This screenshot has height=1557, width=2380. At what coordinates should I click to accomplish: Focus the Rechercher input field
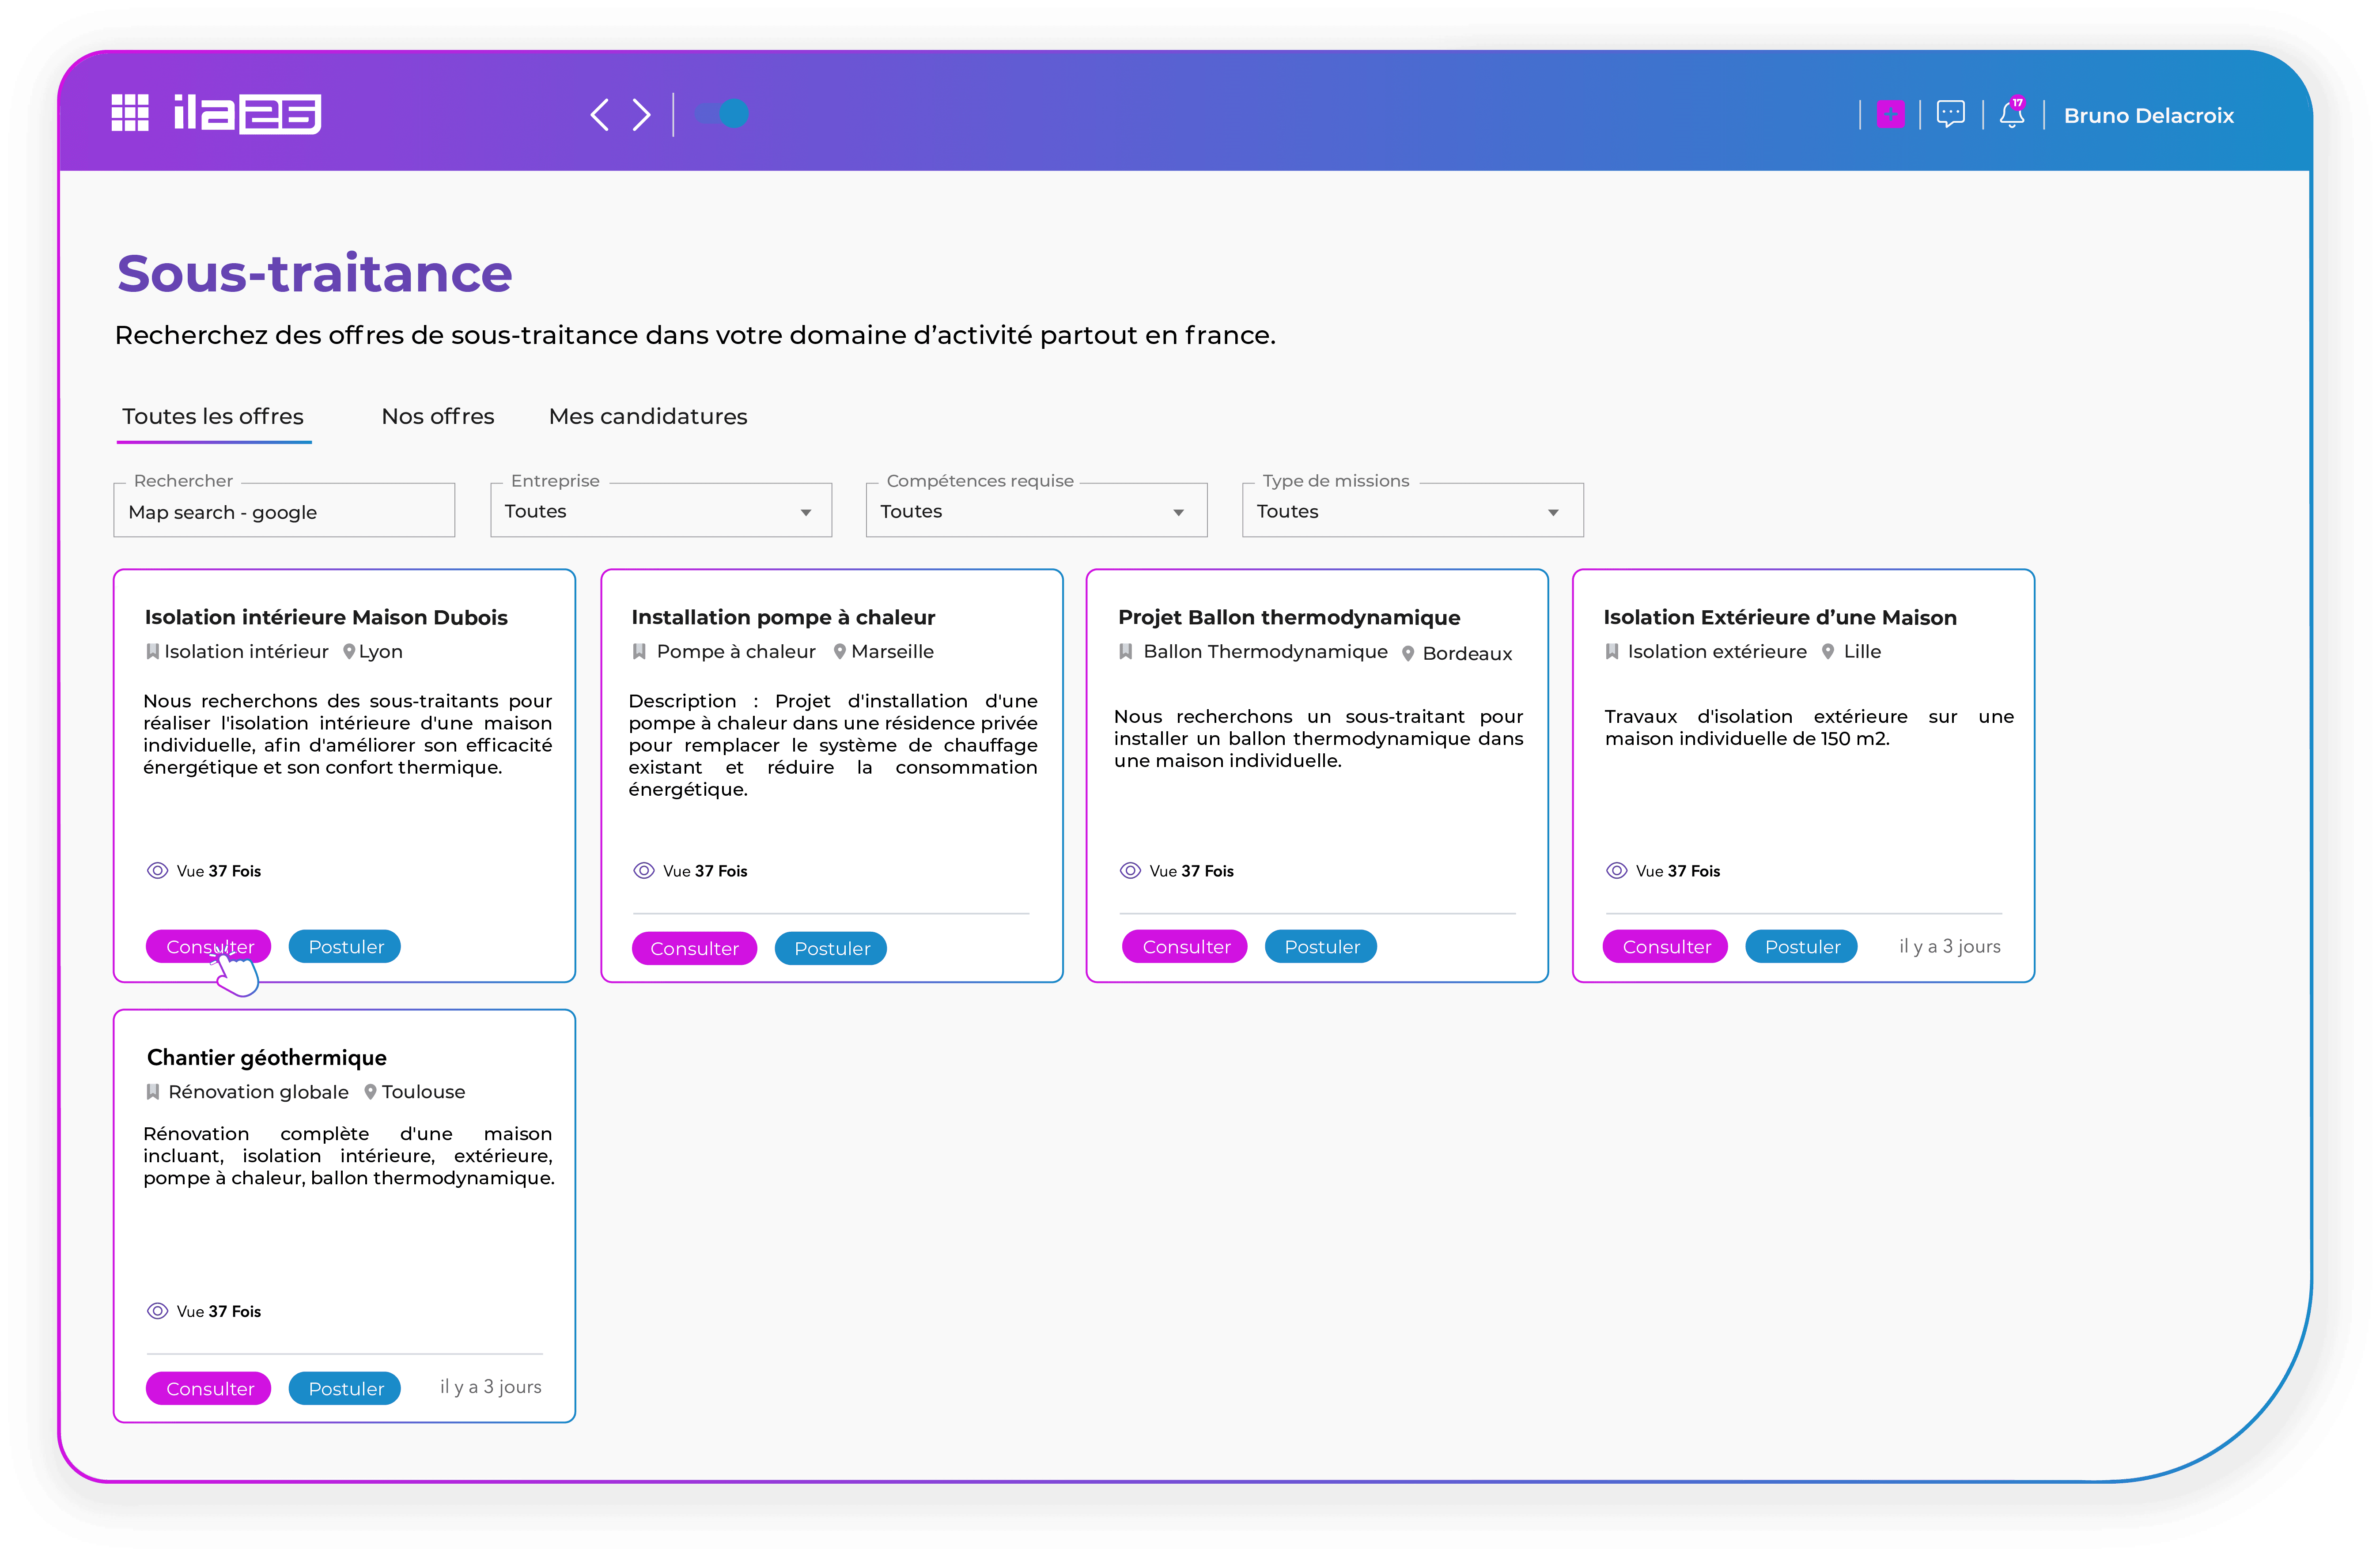coord(284,511)
